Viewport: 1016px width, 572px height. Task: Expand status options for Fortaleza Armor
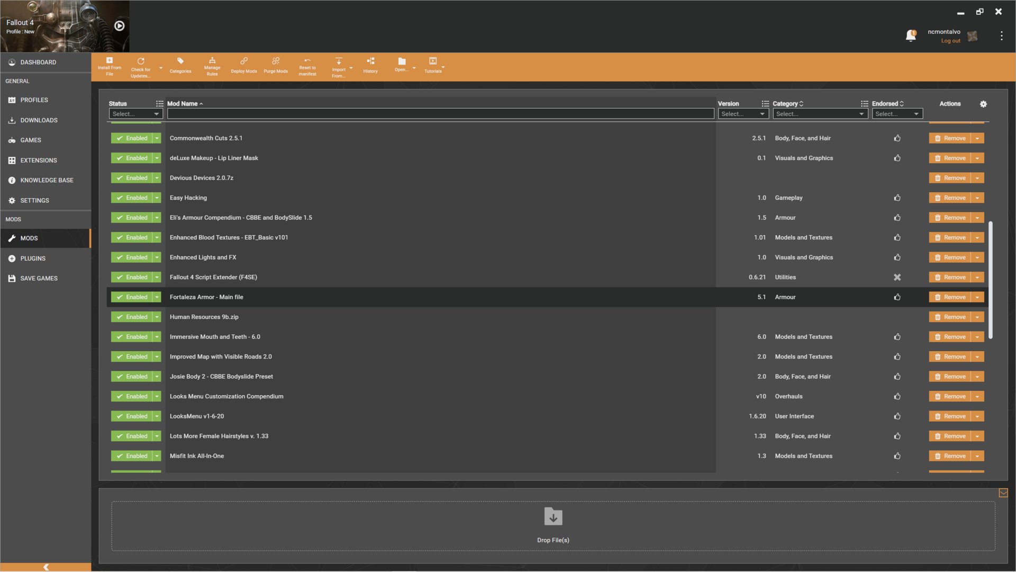coord(157,297)
